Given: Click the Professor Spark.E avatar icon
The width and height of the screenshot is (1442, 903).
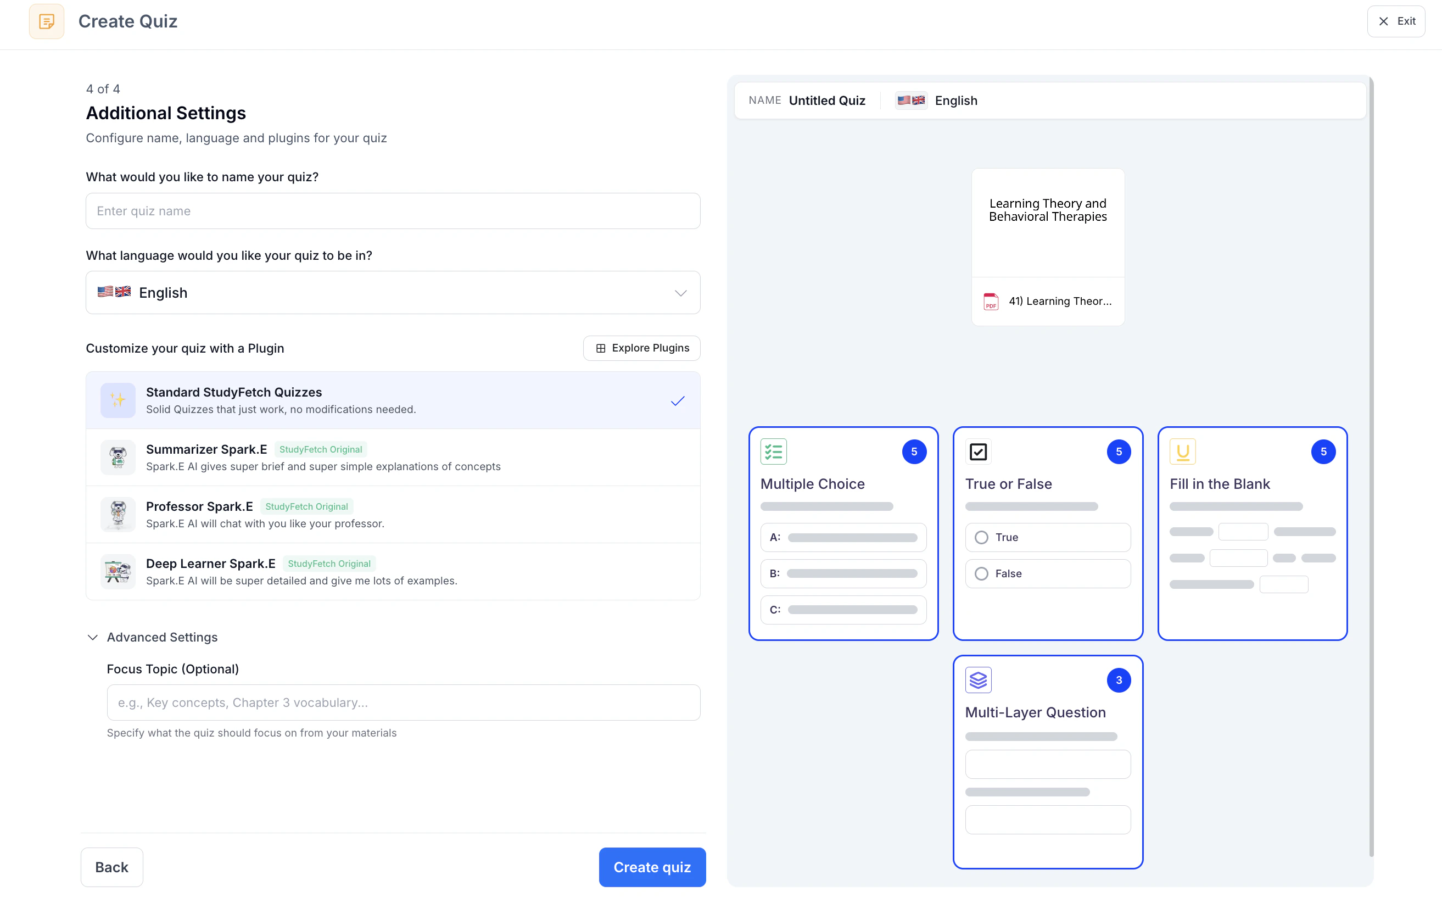Looking at the screenshot, I should pos(118,514).
